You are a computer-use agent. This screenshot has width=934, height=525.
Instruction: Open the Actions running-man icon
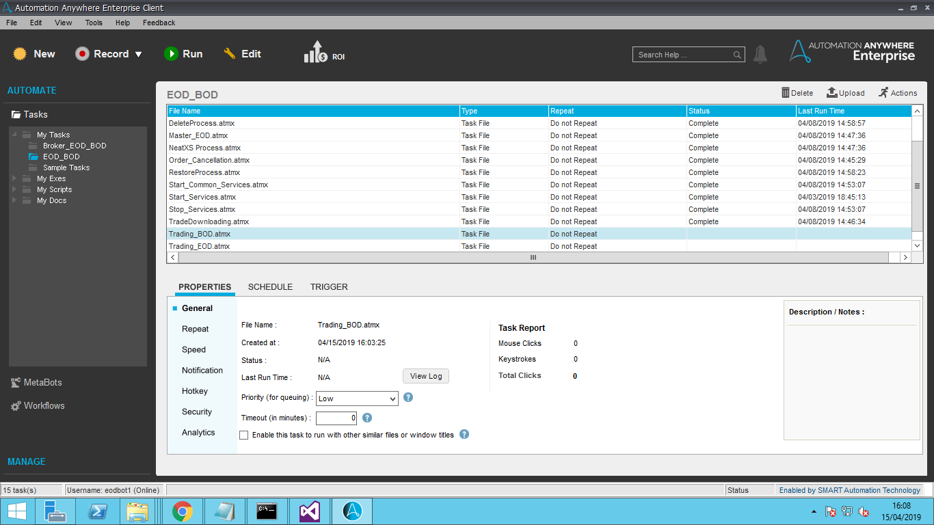(x=883, y=92)
